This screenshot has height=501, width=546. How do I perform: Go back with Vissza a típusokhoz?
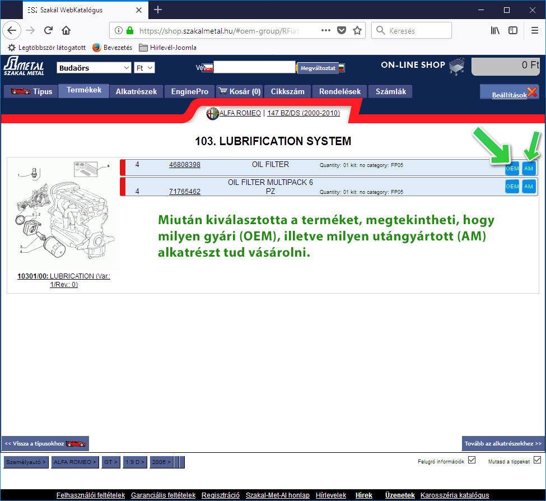45,443
